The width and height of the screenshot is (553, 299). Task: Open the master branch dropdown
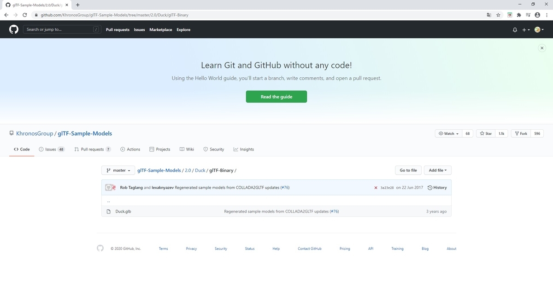[x=118, y=170]
